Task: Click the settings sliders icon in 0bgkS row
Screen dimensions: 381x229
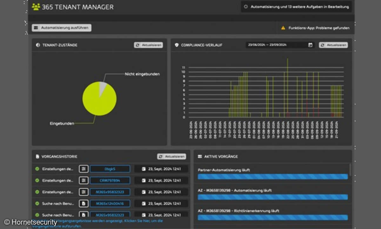Action: pyautogui.click(x=84, y=169)
